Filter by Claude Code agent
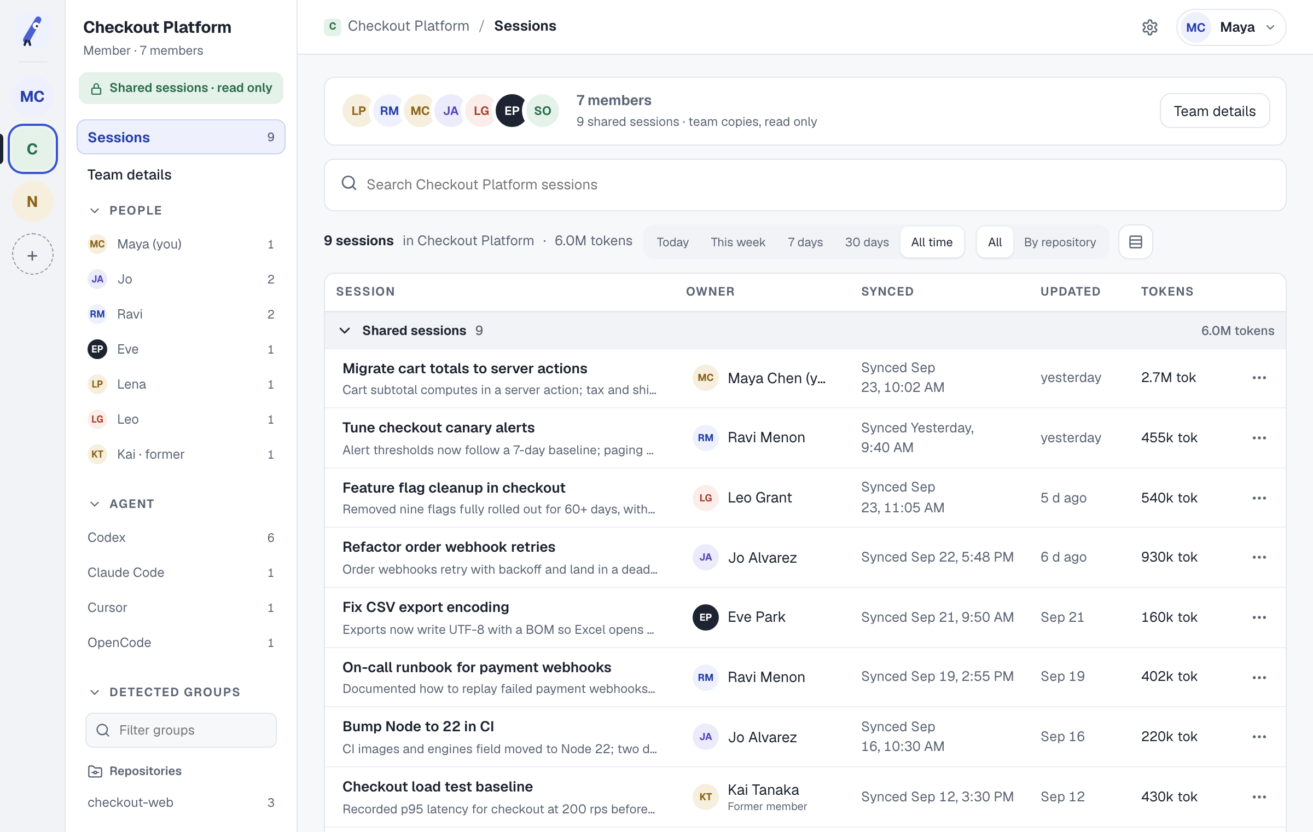The height and width of the screenshot is (832, 1313). 181,573
